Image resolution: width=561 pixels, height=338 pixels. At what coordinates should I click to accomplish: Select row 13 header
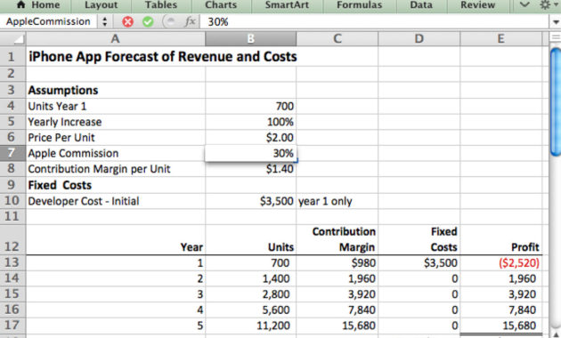pos(12,262)
